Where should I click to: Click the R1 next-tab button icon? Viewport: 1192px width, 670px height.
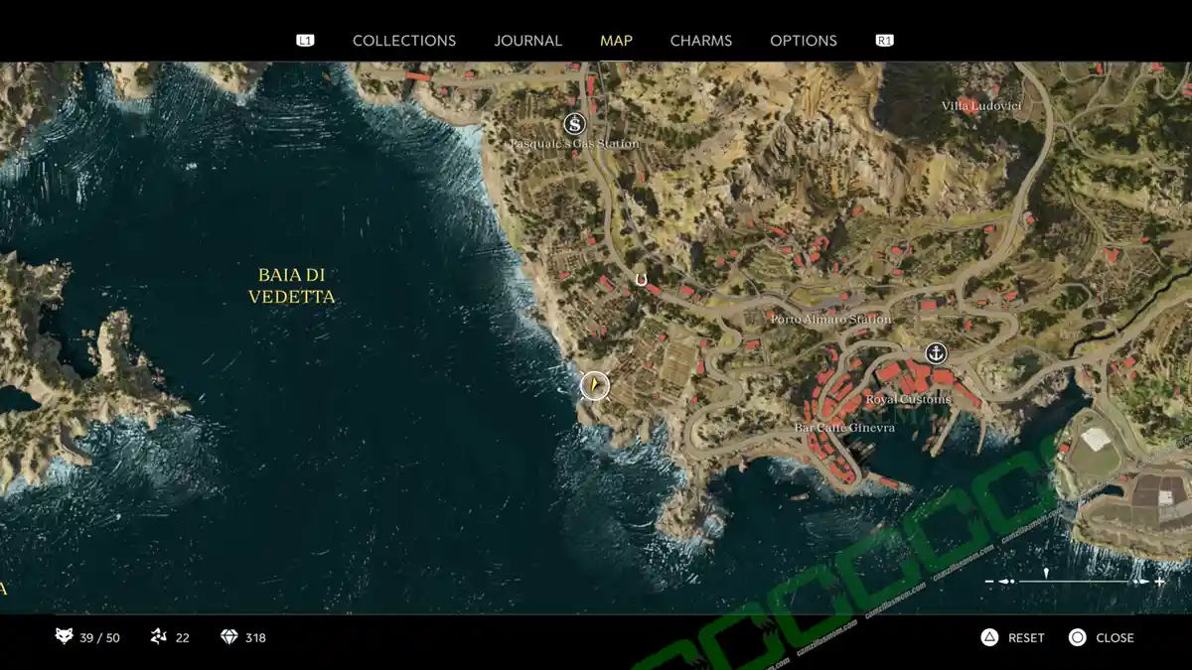884,41
